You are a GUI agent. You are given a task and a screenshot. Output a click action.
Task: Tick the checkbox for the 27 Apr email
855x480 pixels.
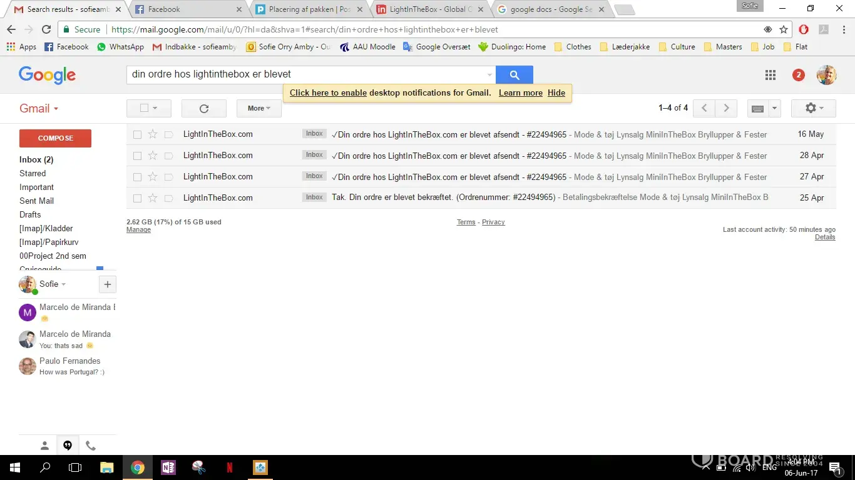pyautogui.click(x=137, y=177)
